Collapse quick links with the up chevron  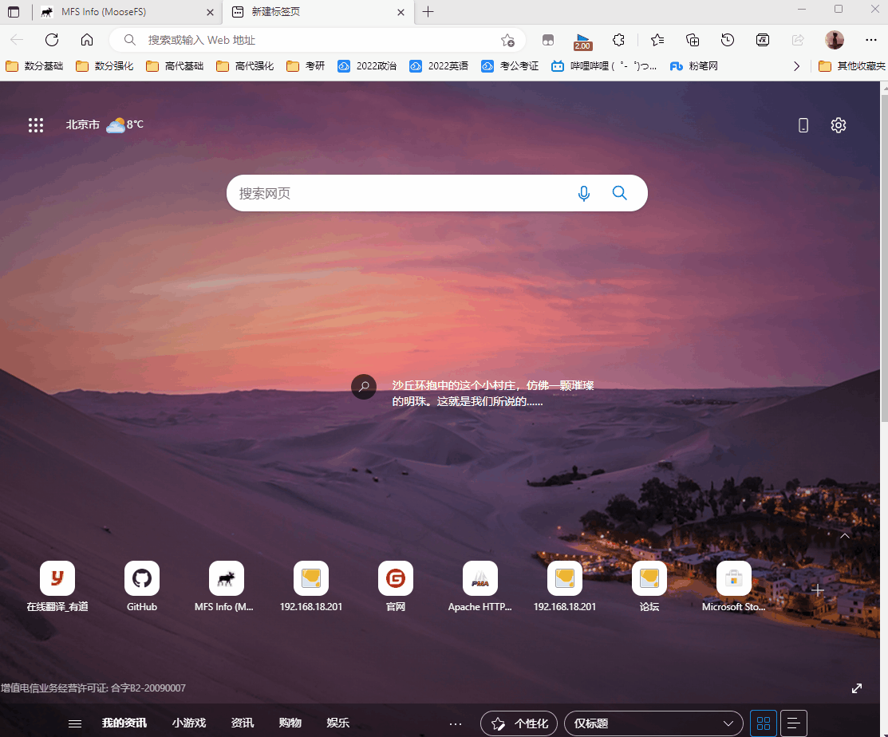point(845,536)
